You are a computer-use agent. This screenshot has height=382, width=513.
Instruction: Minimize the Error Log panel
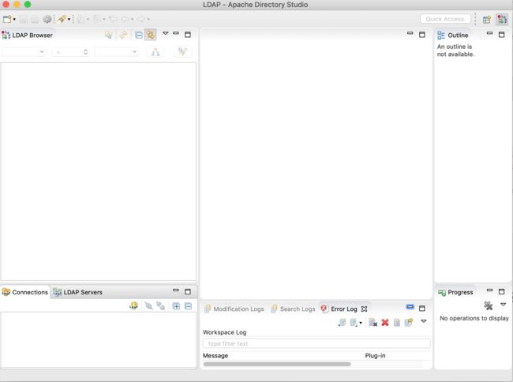pyautogui.click(x=410, y=307)
